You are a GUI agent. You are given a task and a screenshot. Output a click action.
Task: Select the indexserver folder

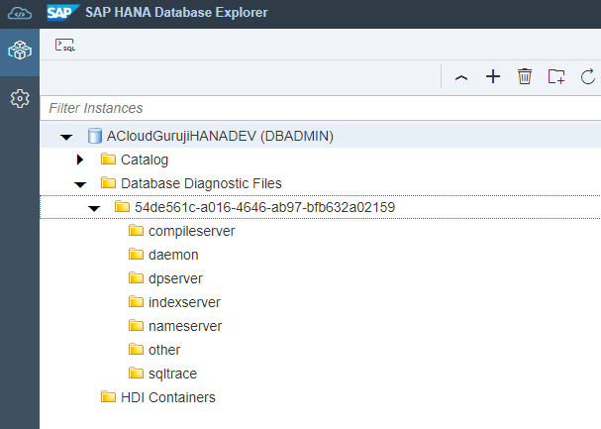[x=183, y=302]
